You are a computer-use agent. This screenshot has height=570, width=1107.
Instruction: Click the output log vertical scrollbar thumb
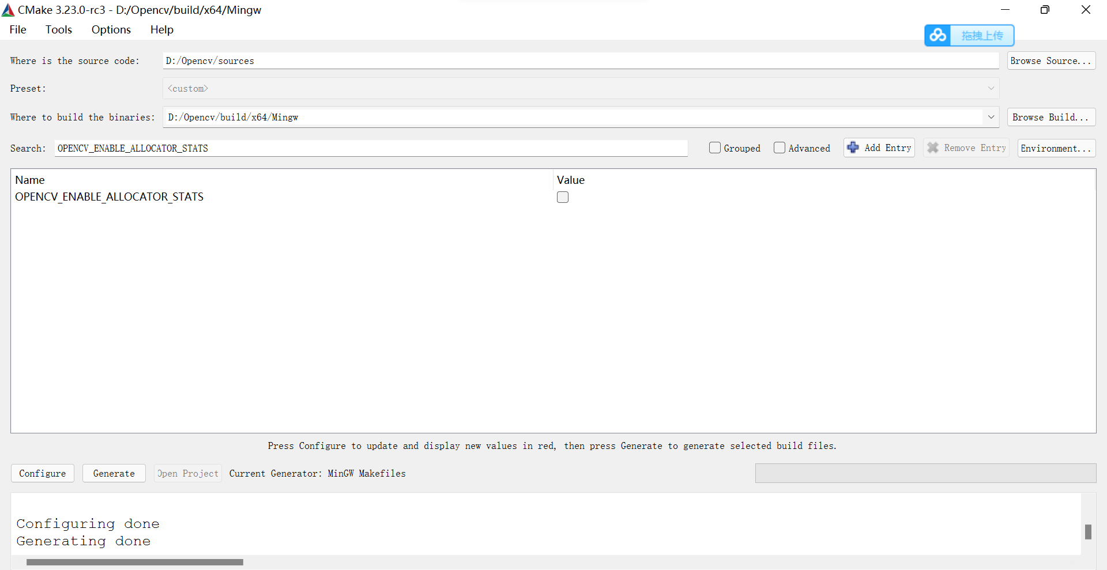(1088, 531)
